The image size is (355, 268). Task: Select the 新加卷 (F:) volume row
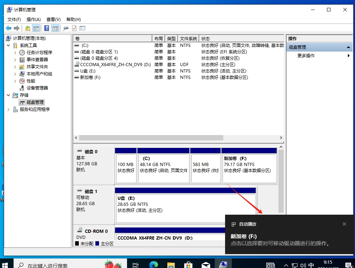179,77
